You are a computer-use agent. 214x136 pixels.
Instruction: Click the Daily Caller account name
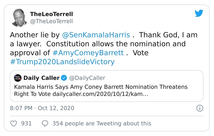[42, 78]
